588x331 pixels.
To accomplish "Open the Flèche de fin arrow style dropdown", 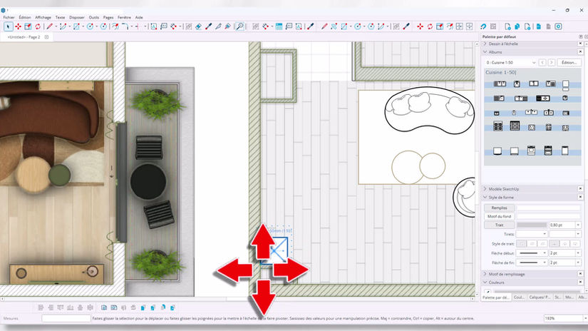I will pyautogui.click(x=532, y=263).
